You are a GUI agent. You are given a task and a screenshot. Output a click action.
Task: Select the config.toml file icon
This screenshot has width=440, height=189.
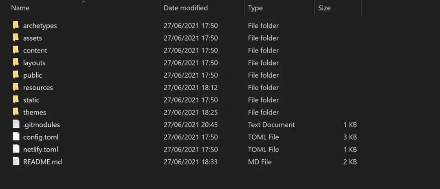click(16, 137)
